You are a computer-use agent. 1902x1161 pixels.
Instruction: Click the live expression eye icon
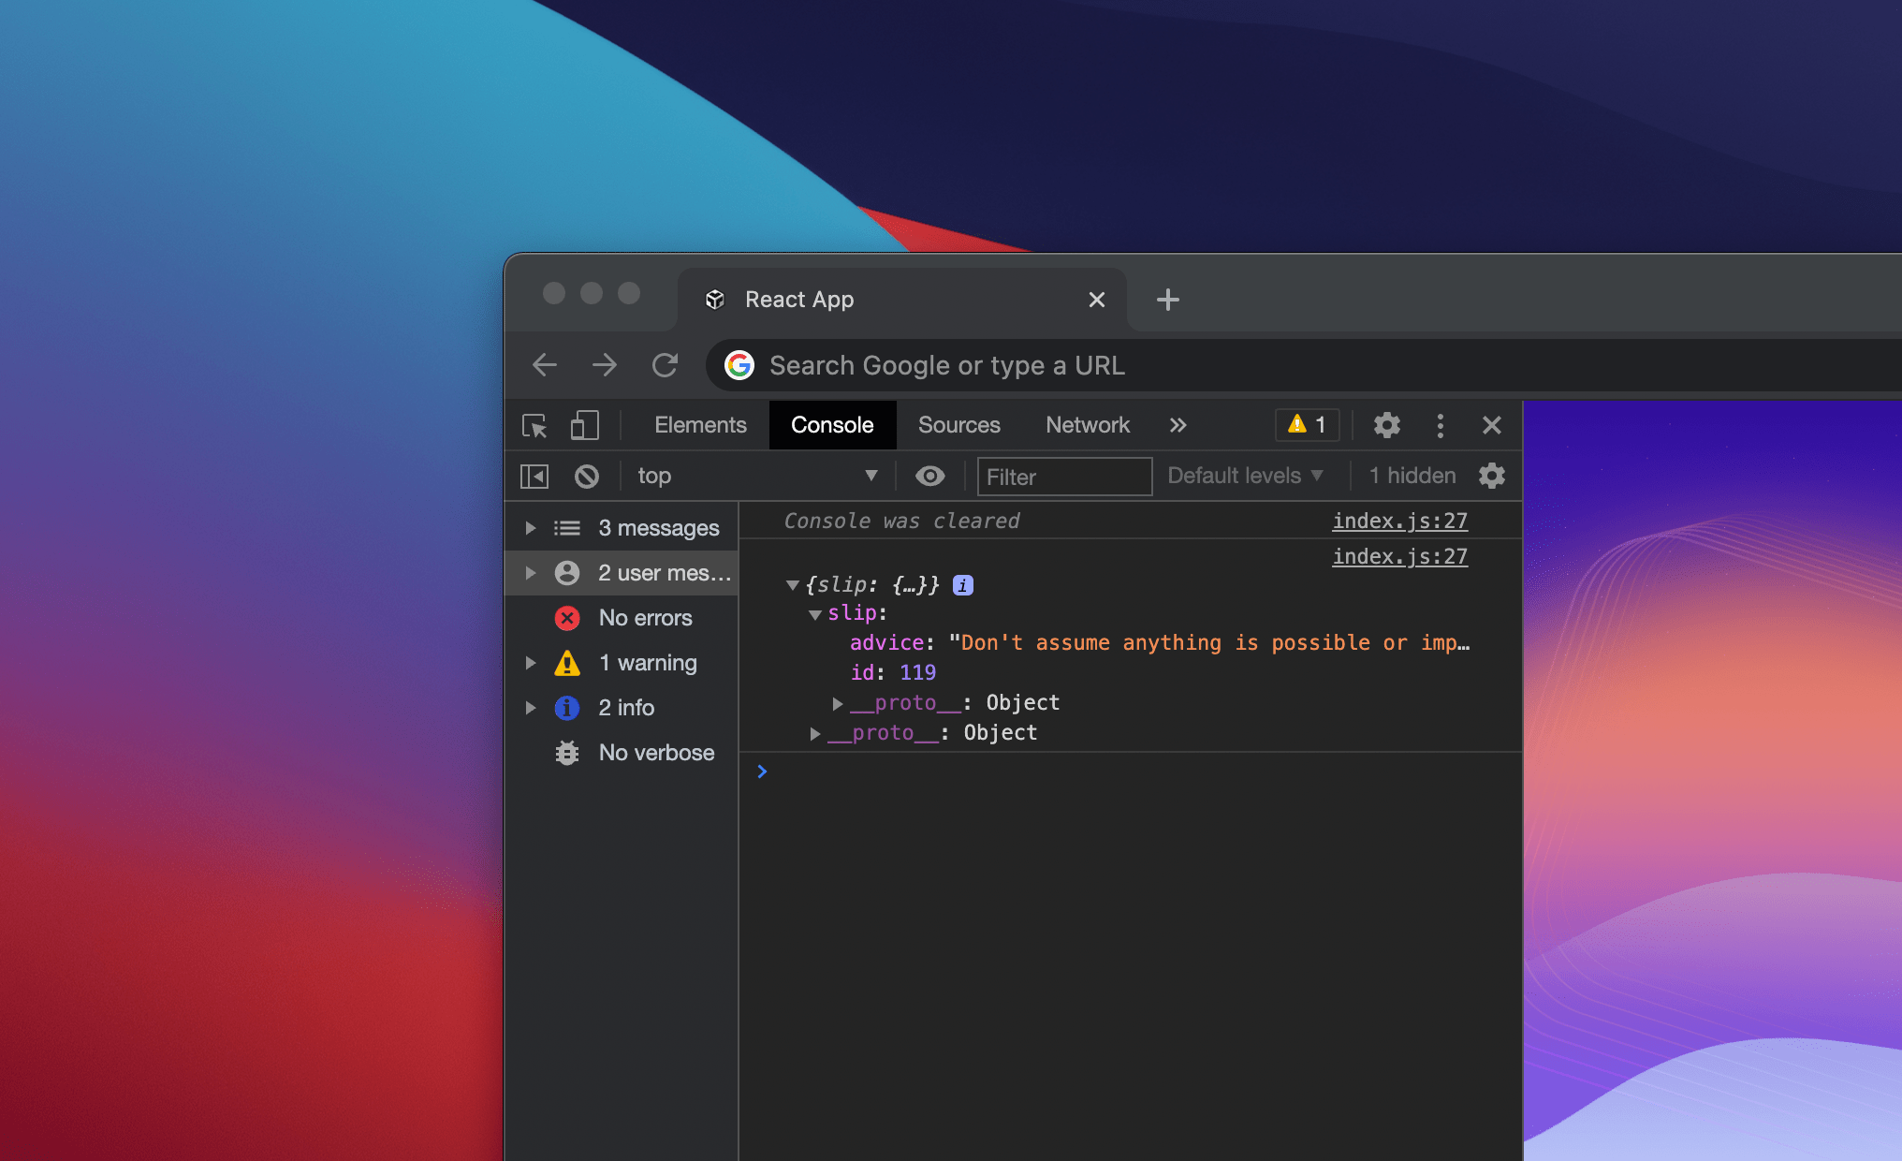(929, 476)
